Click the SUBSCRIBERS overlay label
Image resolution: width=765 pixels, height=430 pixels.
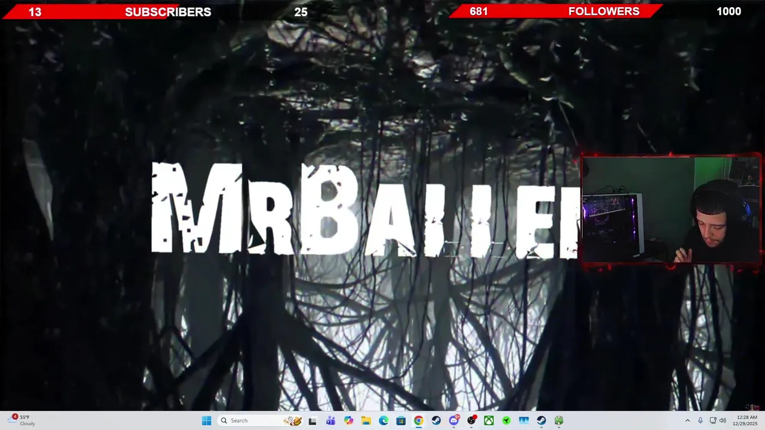point(168,12)
